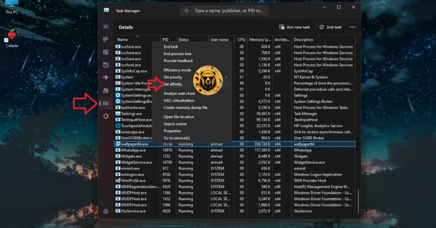Image resolution: width=436 pixels, height=228 pixels.
Task: Sort by the User name column header
Action: coord(221,40)
